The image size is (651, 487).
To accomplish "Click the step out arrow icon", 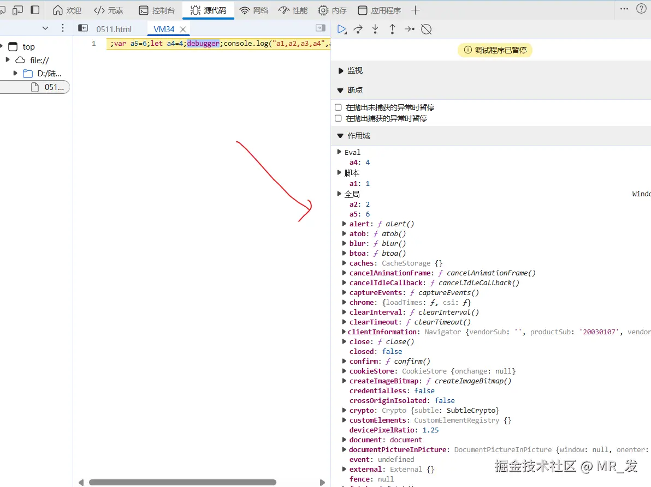I will (x=392, y=29).
